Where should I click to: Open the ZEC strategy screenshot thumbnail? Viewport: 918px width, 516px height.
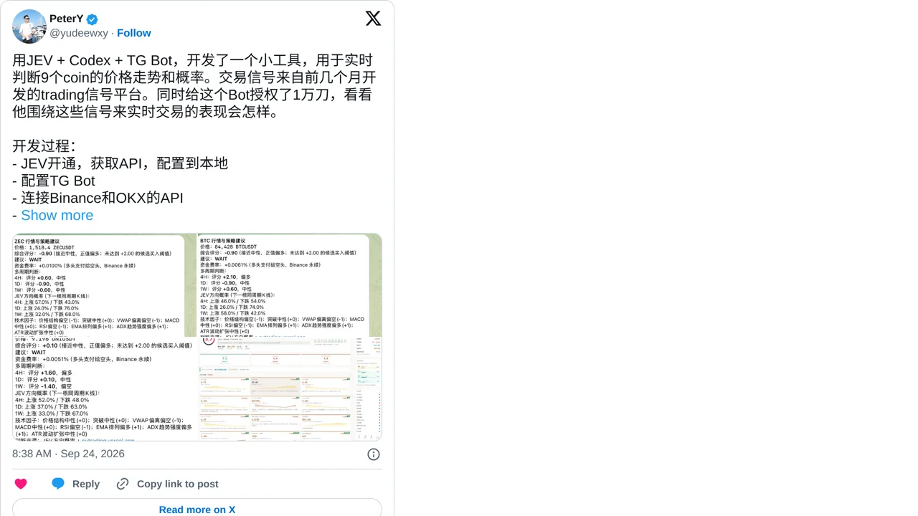[105, 285]
